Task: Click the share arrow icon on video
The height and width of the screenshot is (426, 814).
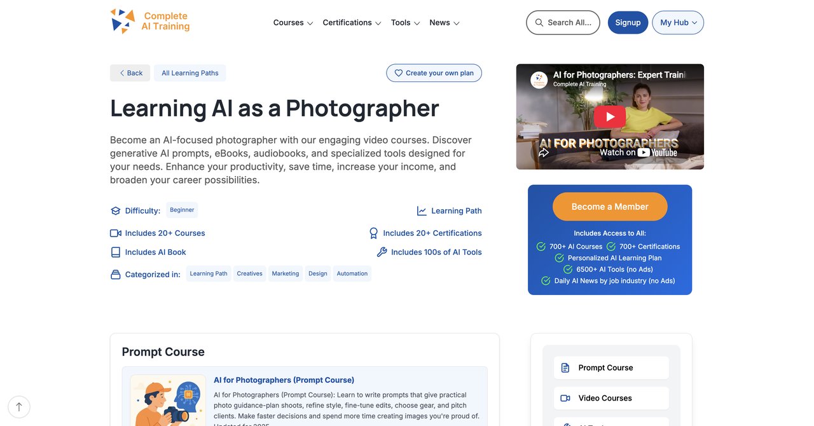Action: 544,153
